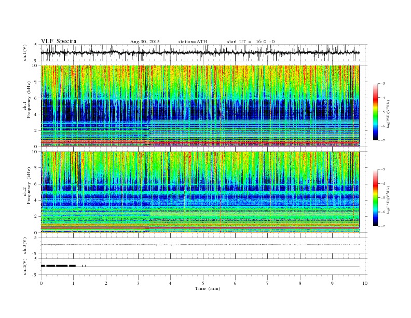Click the ch.4 voltage trace panel
This screenshot has width=411, height=318.
coord(203,267)
